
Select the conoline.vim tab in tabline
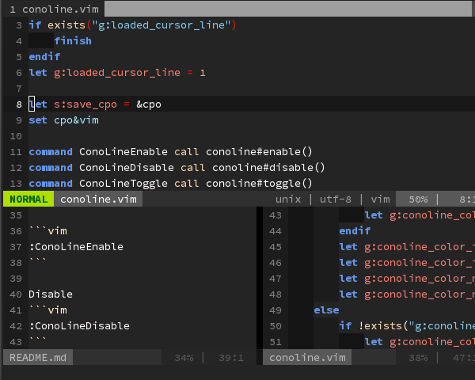(x=54, y=9)
